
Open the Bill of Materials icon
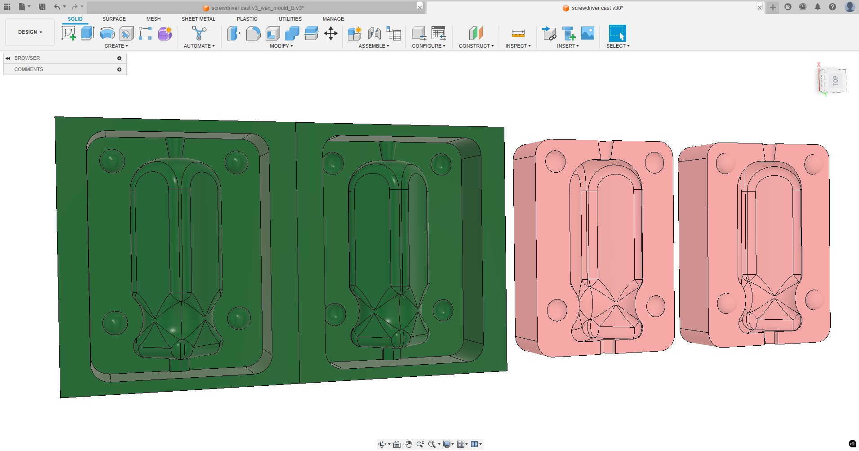click(x=394, y=33)
